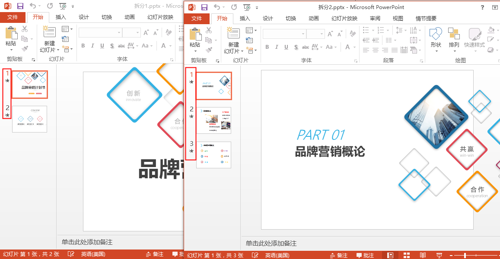This screenshot has width=500, height=259.
Task: Click zoom slider handle in 拆分2 status bar
Action: tap(465, 255)
